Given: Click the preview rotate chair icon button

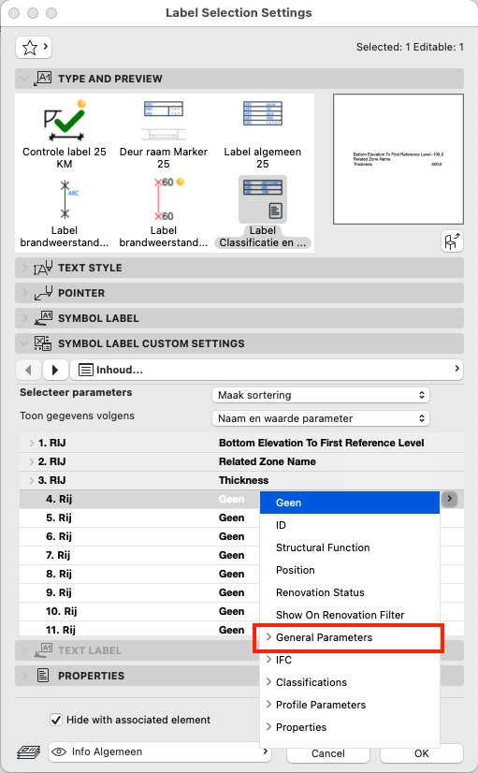Looking at the screenshot, I should pyautogui.click(x=452, y=241).
